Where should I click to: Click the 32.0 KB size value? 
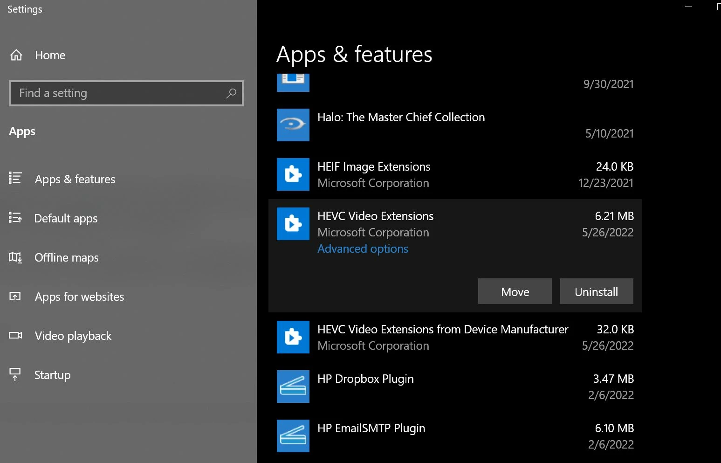(615, 330)
